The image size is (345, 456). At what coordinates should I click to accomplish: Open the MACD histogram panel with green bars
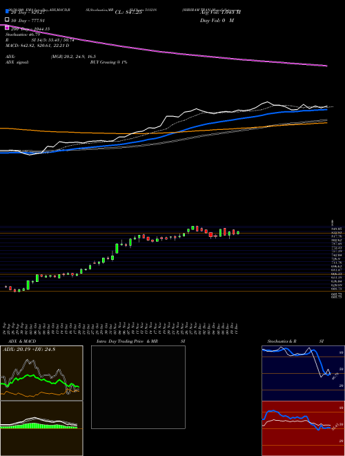coord(41,428)
